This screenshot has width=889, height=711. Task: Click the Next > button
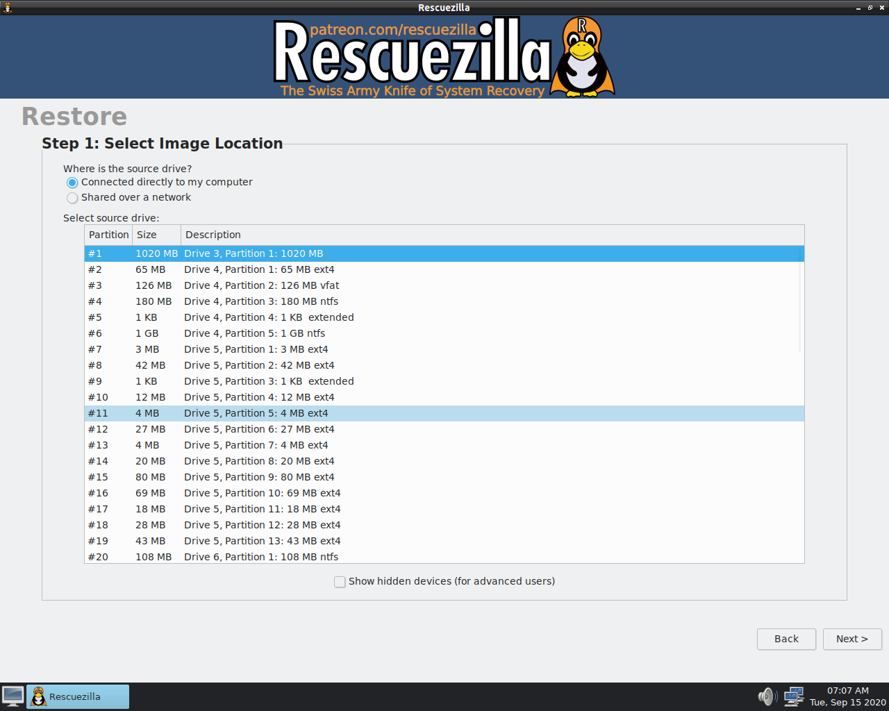point(852,639)
